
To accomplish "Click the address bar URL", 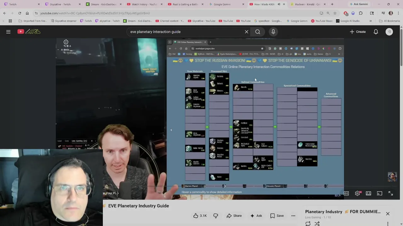I will coord(95,13).
